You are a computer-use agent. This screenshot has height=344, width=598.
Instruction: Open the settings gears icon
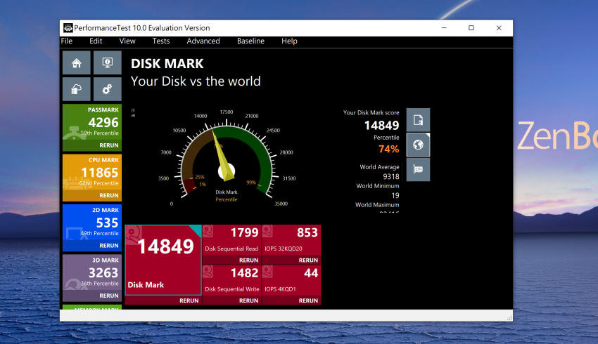tap(107, 89)
